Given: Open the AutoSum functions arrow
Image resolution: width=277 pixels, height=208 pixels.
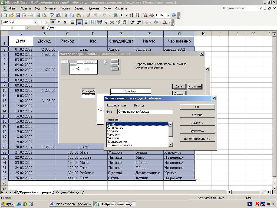Looking at the screenshot, I should tap(126, 15).
